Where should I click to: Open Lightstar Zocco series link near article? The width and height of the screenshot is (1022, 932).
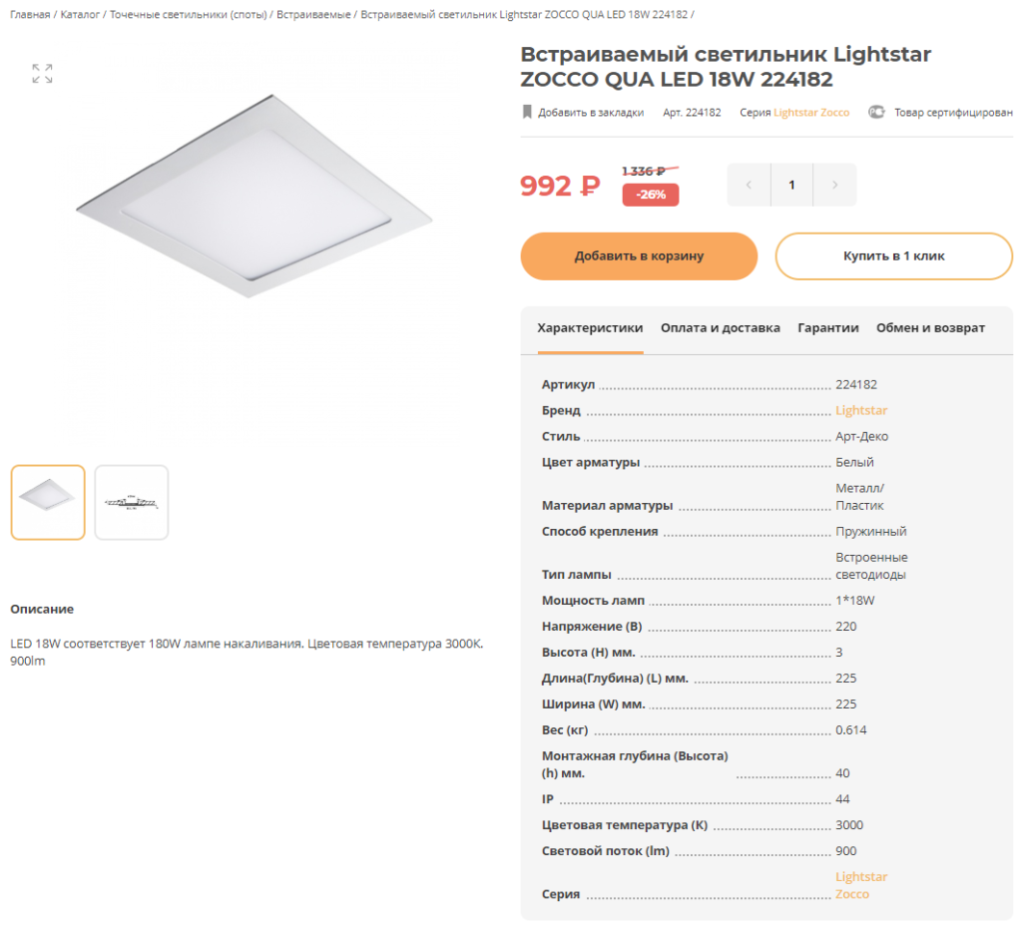point(811,112)
